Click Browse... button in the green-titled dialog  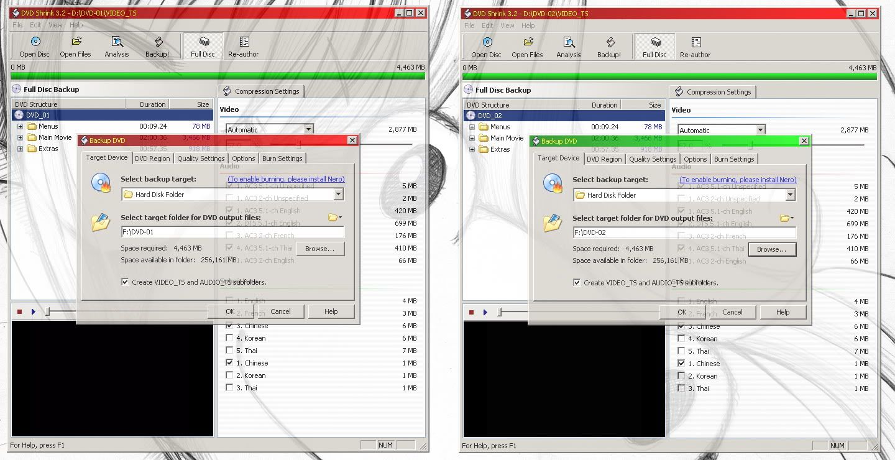[771, 249]
